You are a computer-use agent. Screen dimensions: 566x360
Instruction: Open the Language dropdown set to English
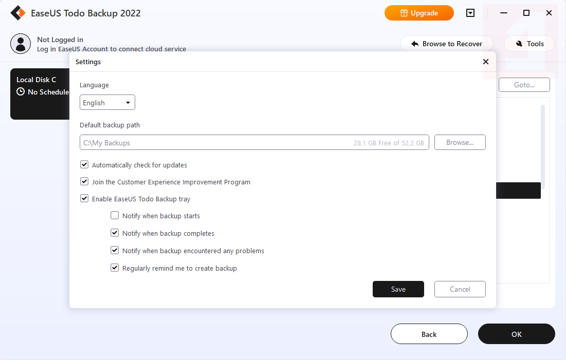(107, 103)
